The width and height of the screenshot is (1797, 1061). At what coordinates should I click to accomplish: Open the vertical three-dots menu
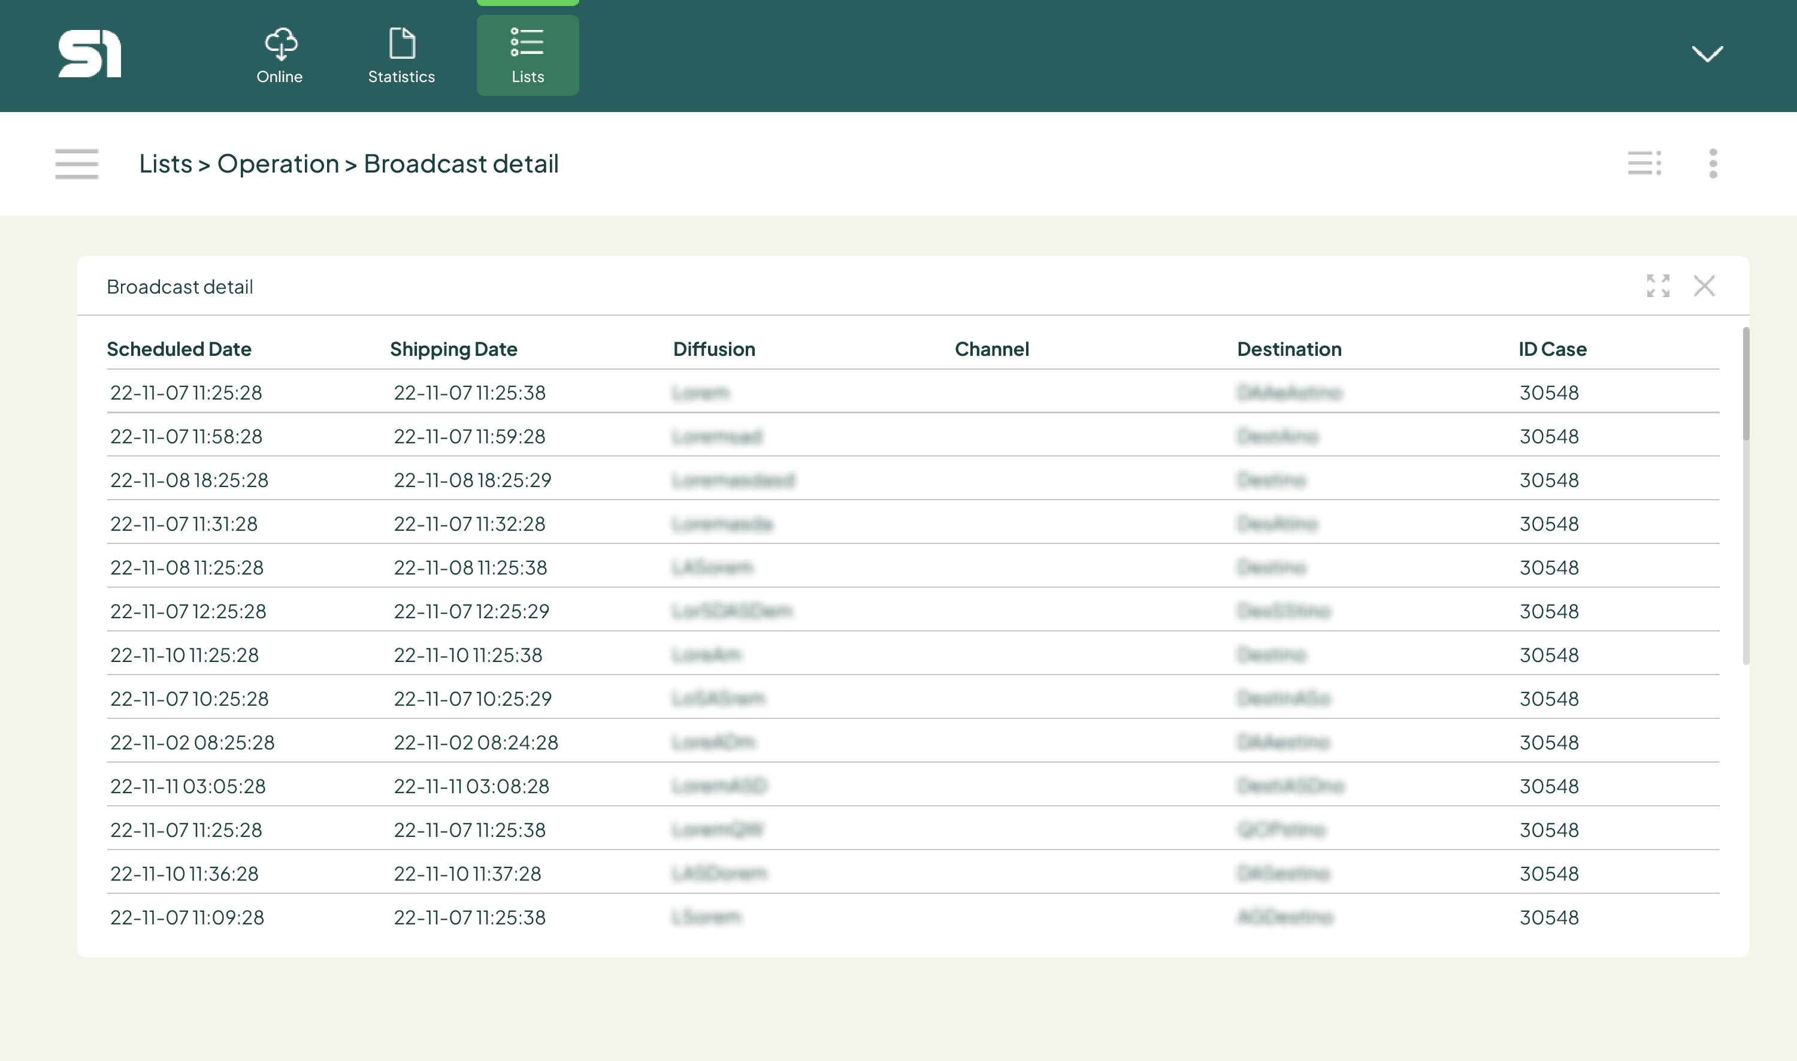(1713, 163)
